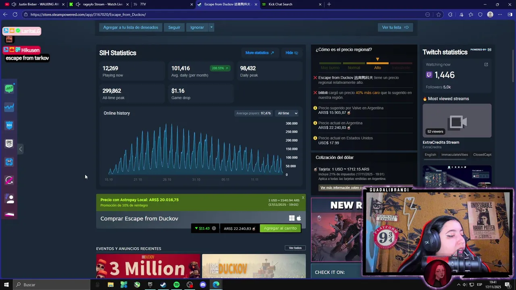Unmute the Justin Bieber tab audio icon
The width and height of the screenshot is (516, 290).
click(14, 4)
